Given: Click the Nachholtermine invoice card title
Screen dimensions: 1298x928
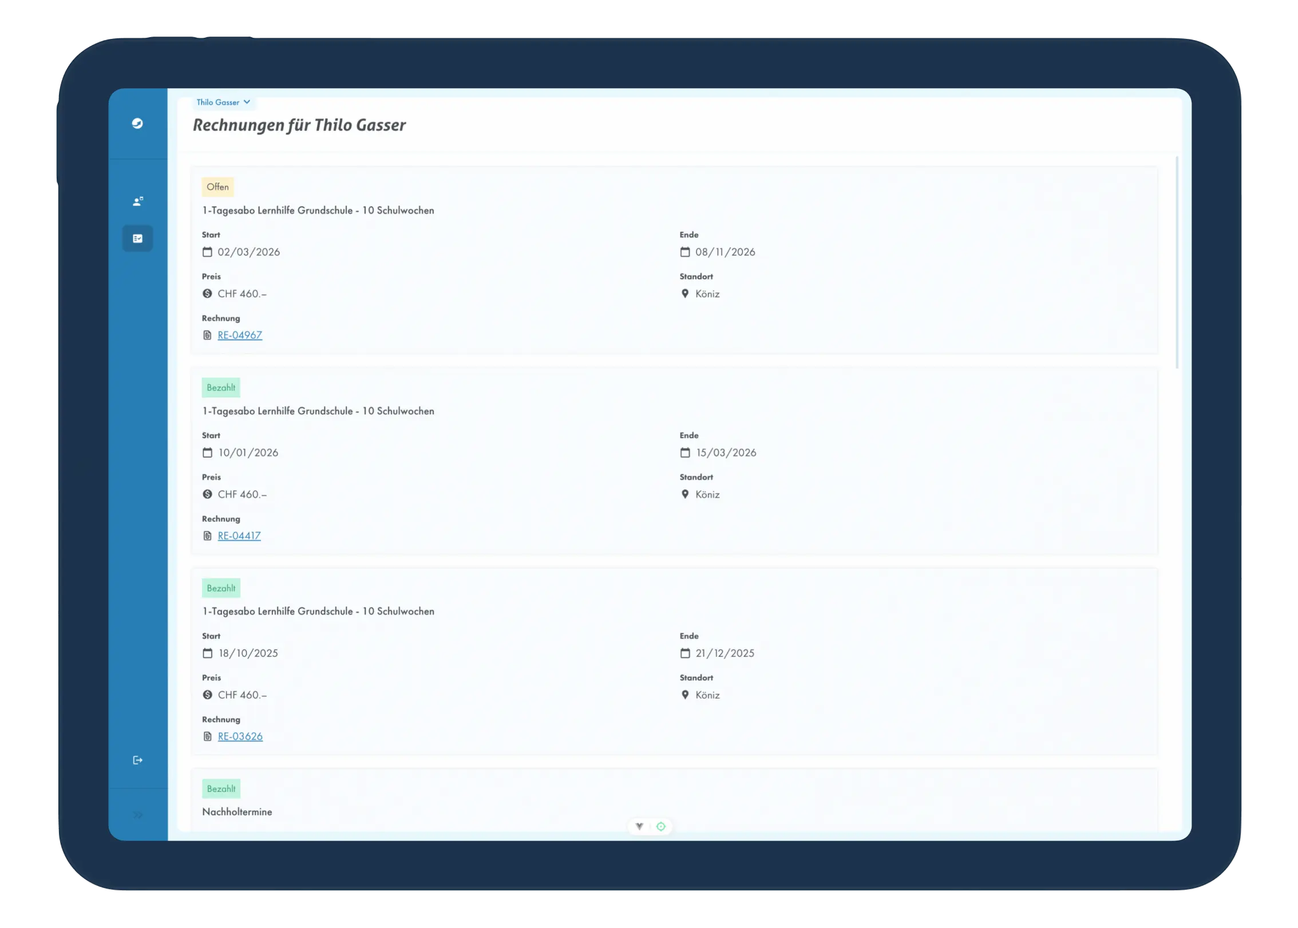Looking at the screenshot, I should pyautogui.click(x=237, y=812).
